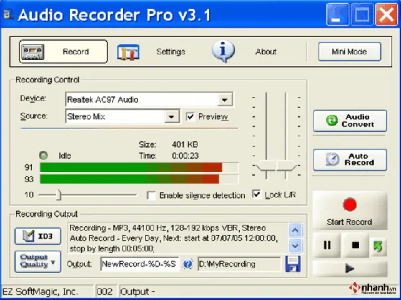The width and height of the screenshot is (401, 300).
Task: Open Auto Record scheduler
Action: coord(350,159)
